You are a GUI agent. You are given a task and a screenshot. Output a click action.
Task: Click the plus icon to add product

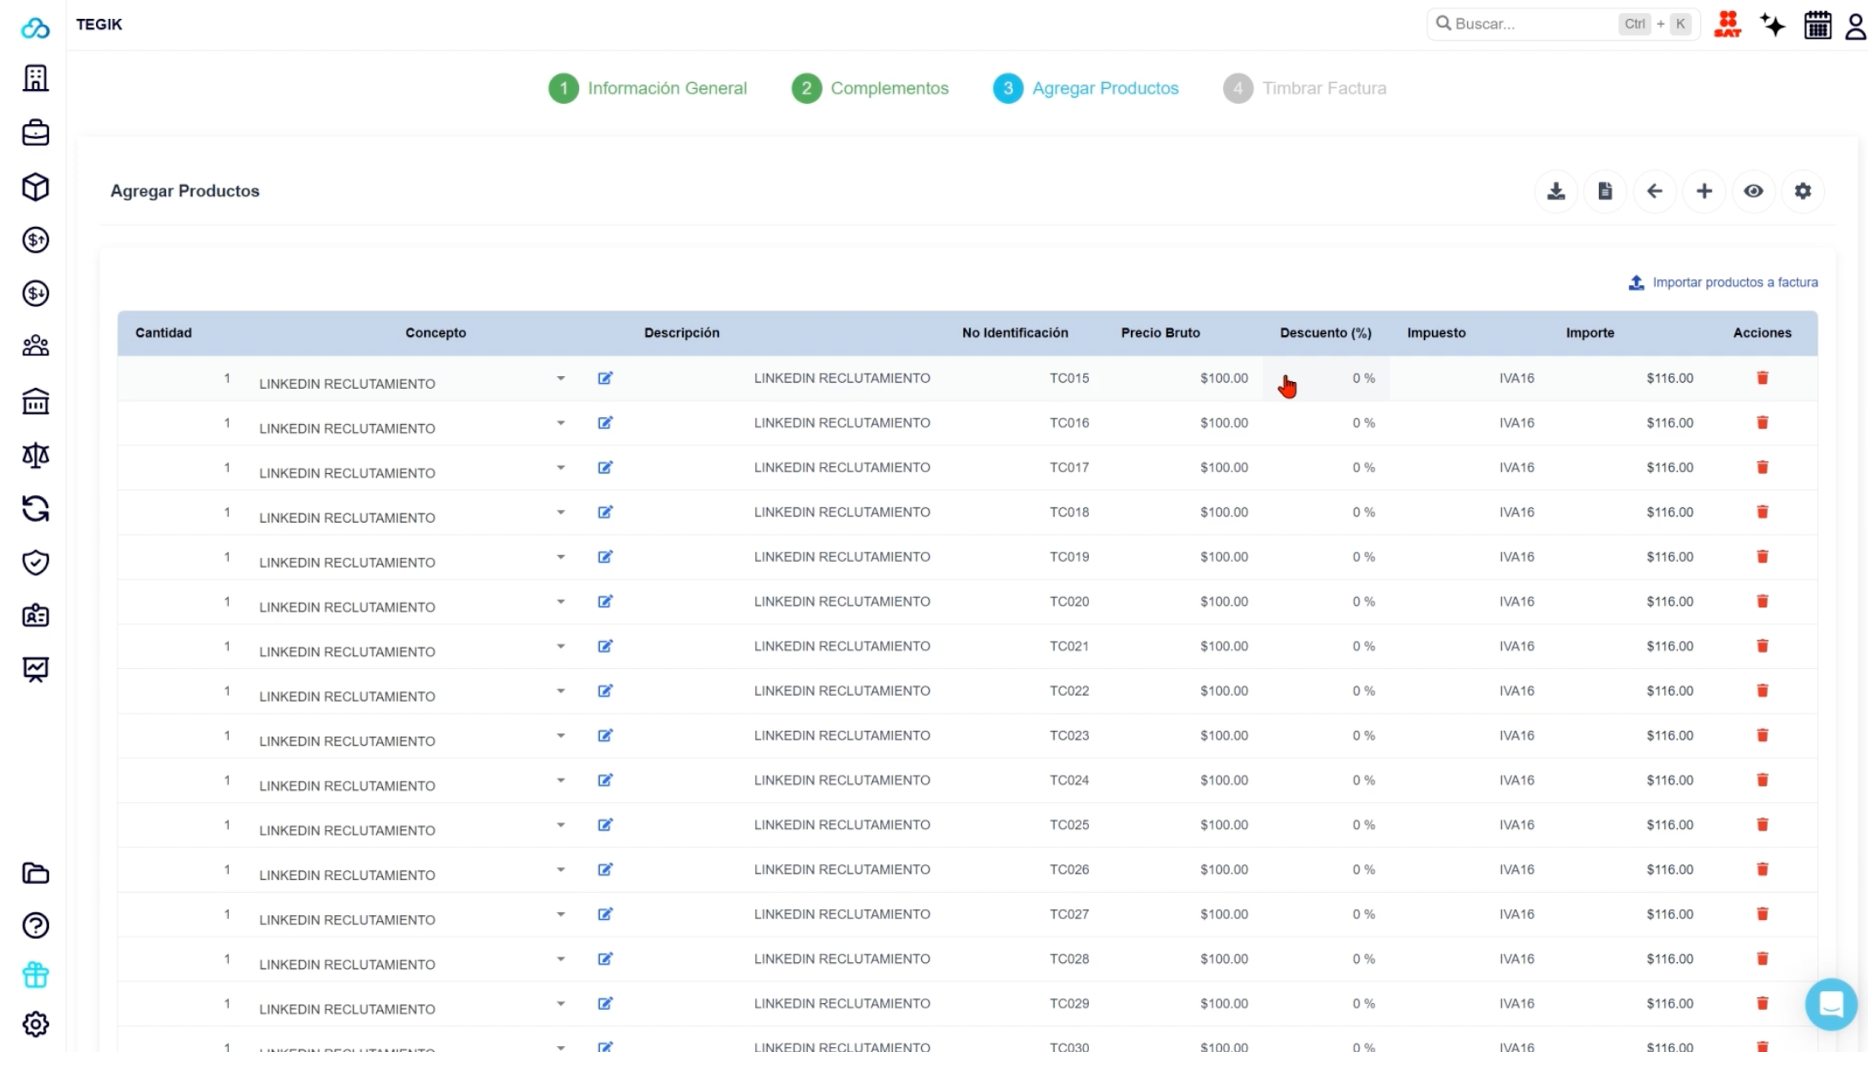pyautogui.click(x=1704, y=191)
